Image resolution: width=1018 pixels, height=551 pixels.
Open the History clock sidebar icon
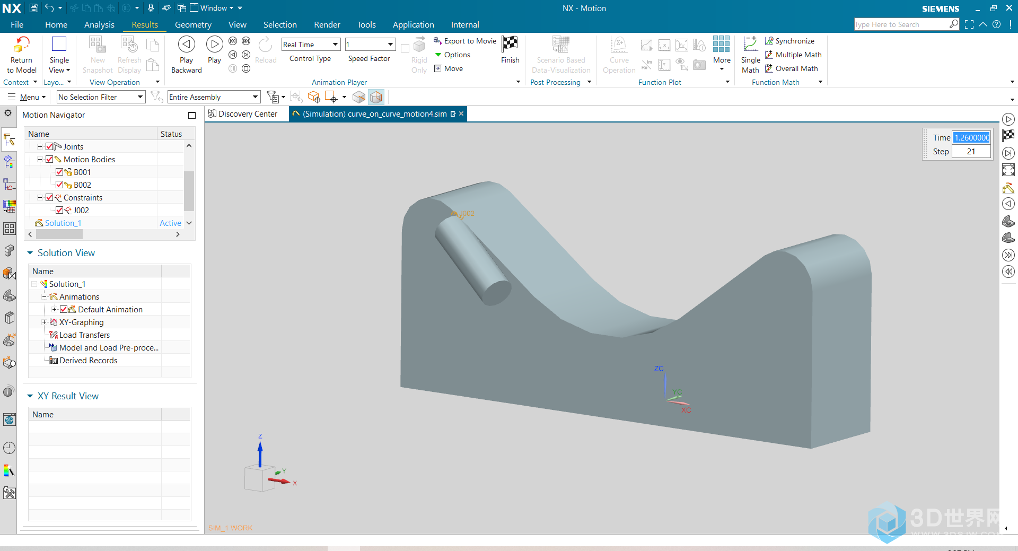tap(9, 448)
